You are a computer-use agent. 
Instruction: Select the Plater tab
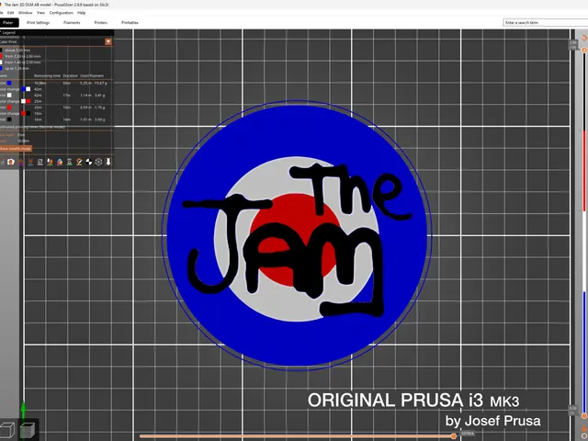pos(8,22)
